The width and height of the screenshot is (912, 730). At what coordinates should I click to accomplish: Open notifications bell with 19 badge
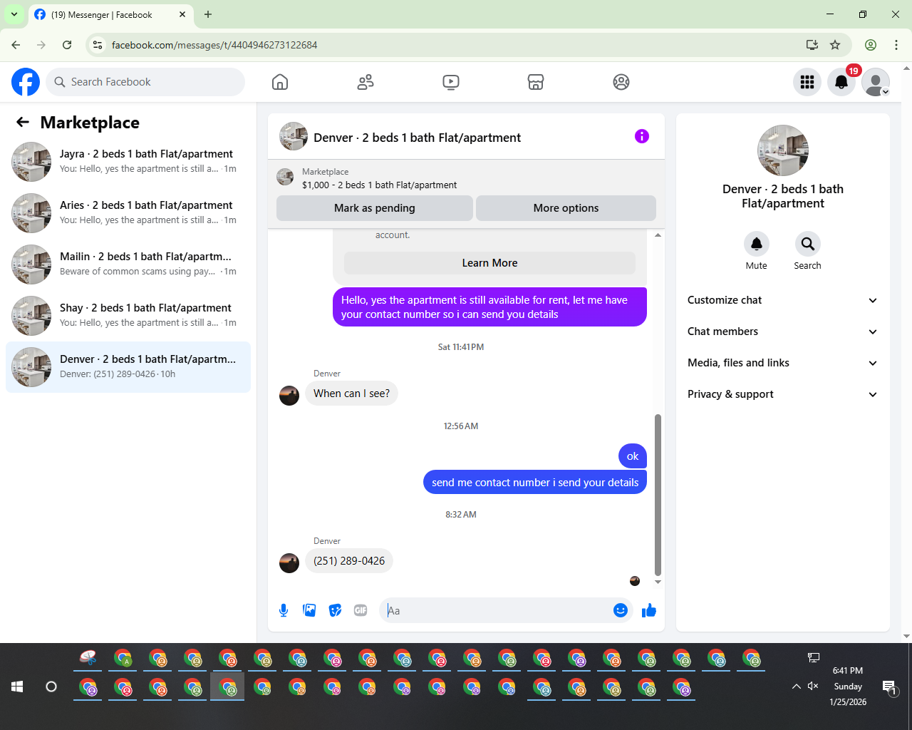point(841,82)
